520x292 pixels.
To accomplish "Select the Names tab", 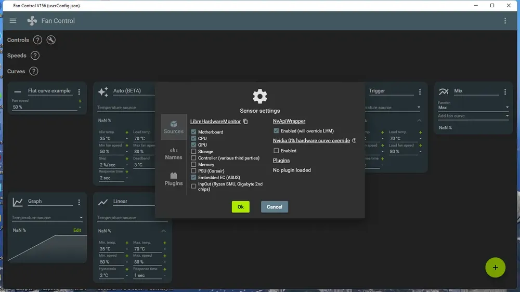I will (x=174, y=154).
